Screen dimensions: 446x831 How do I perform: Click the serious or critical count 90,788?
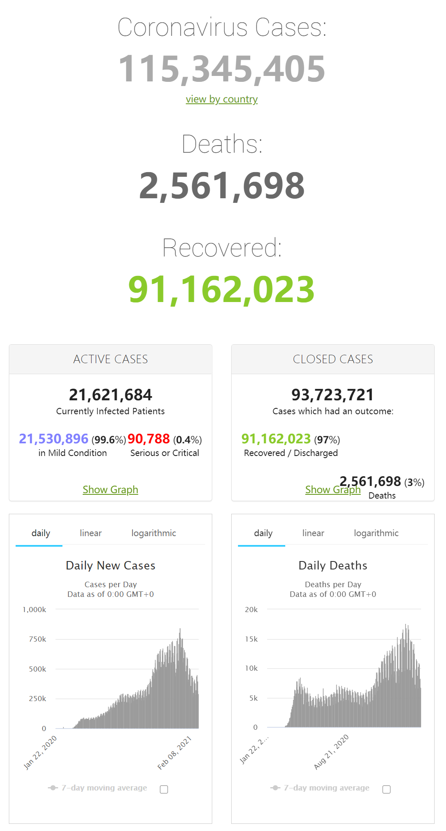149,439
